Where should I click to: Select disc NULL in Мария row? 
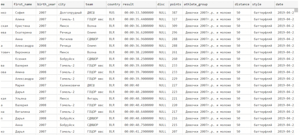point(162,85)
